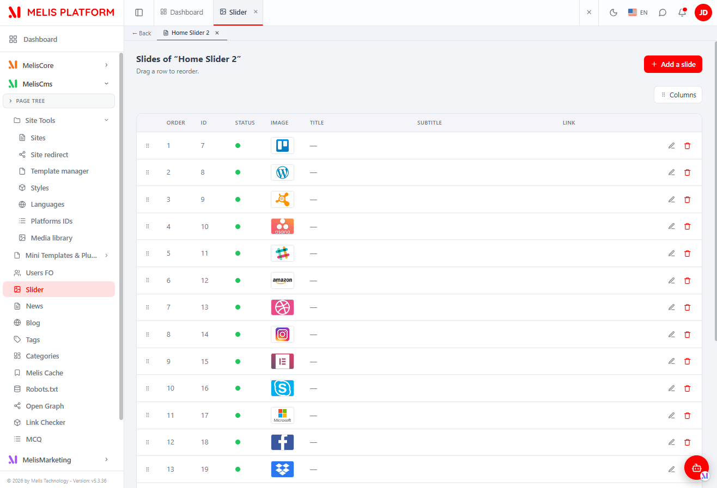
Task: Expand the MelisCore section
Action: [x=59, y=65]
